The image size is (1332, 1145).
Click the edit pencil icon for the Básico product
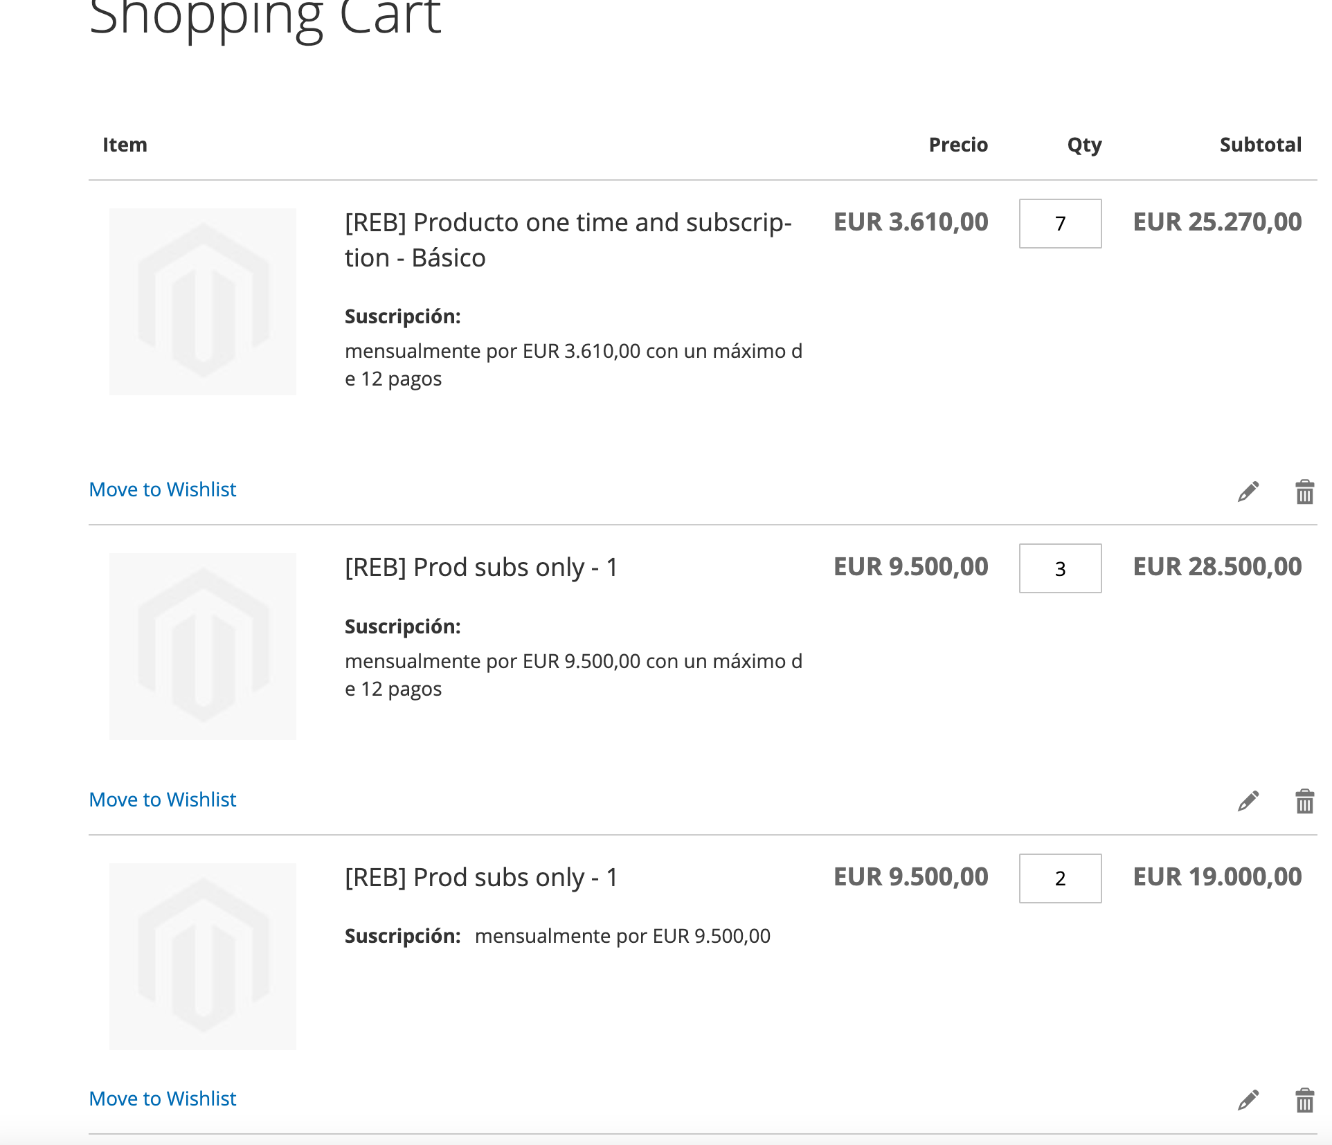[1248, 492]
